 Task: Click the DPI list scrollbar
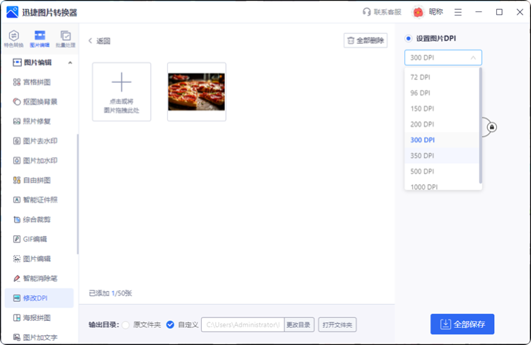[x=480, y=125]
